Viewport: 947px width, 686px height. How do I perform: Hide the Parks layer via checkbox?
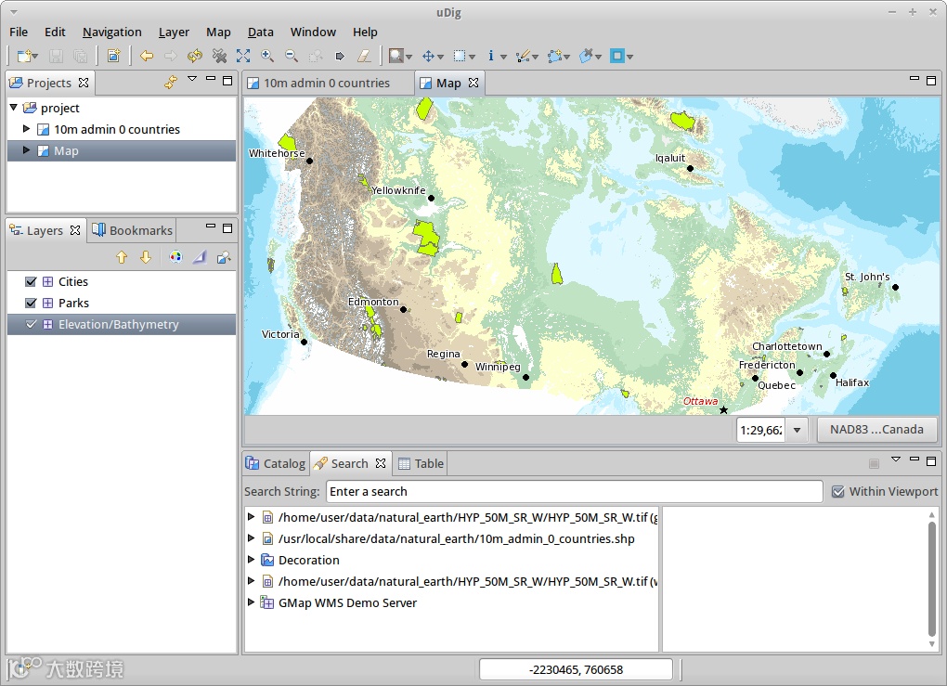click(32, 304)
